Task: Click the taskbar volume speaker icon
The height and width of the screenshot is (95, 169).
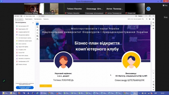Action: (145, 93)
